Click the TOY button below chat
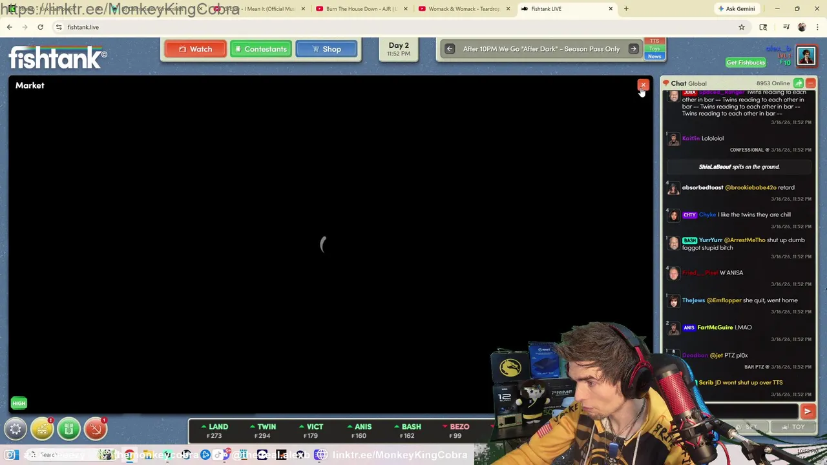This screenshot has width=827, height=465. 793,427
